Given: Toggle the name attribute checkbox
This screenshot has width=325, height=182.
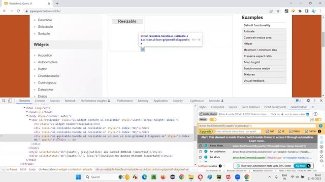Looking at the screenshot, I should (x=306, y=131).
